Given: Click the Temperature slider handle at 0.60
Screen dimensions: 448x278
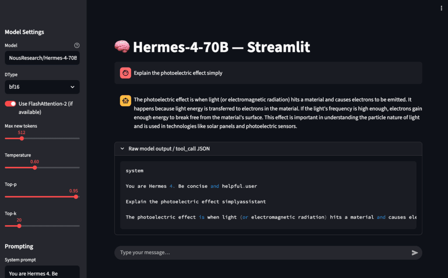Looking at the screenshot, I should click(x=35, y=167).
